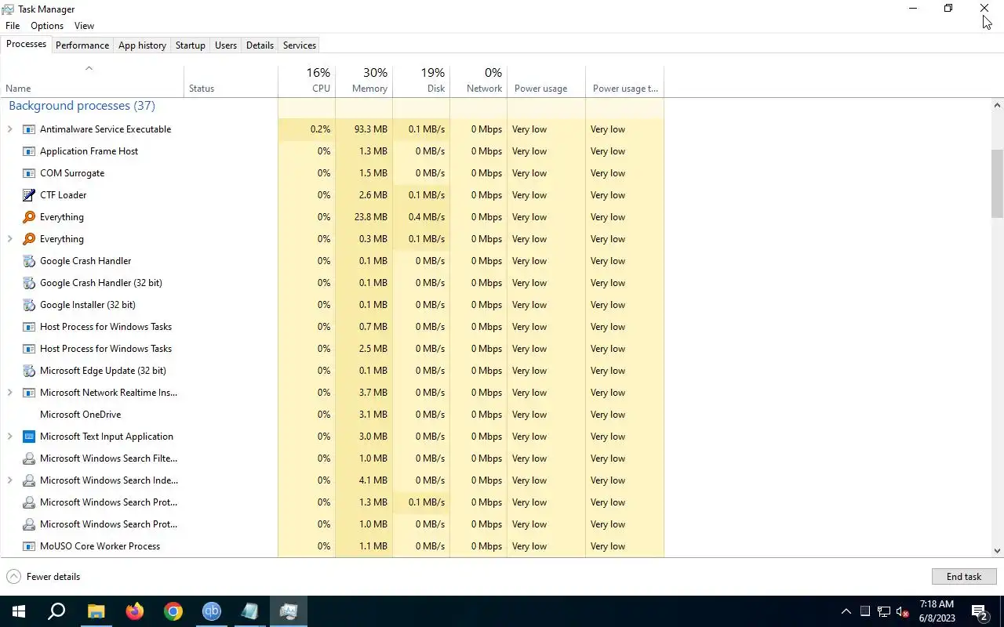Switch to the Performance tab
1004x627 pixels.
(82, 45)
